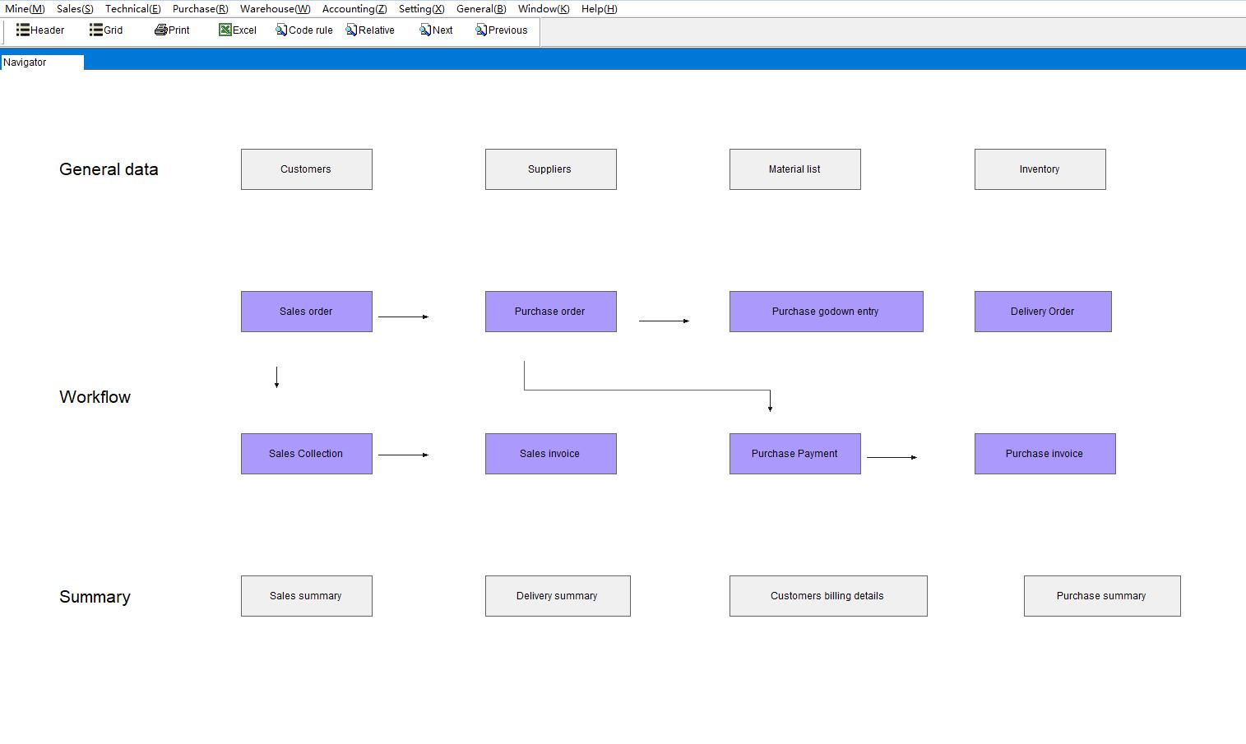Click the Inventory button
This screenshot has width=1246, height=744.
click(1040, 169)
